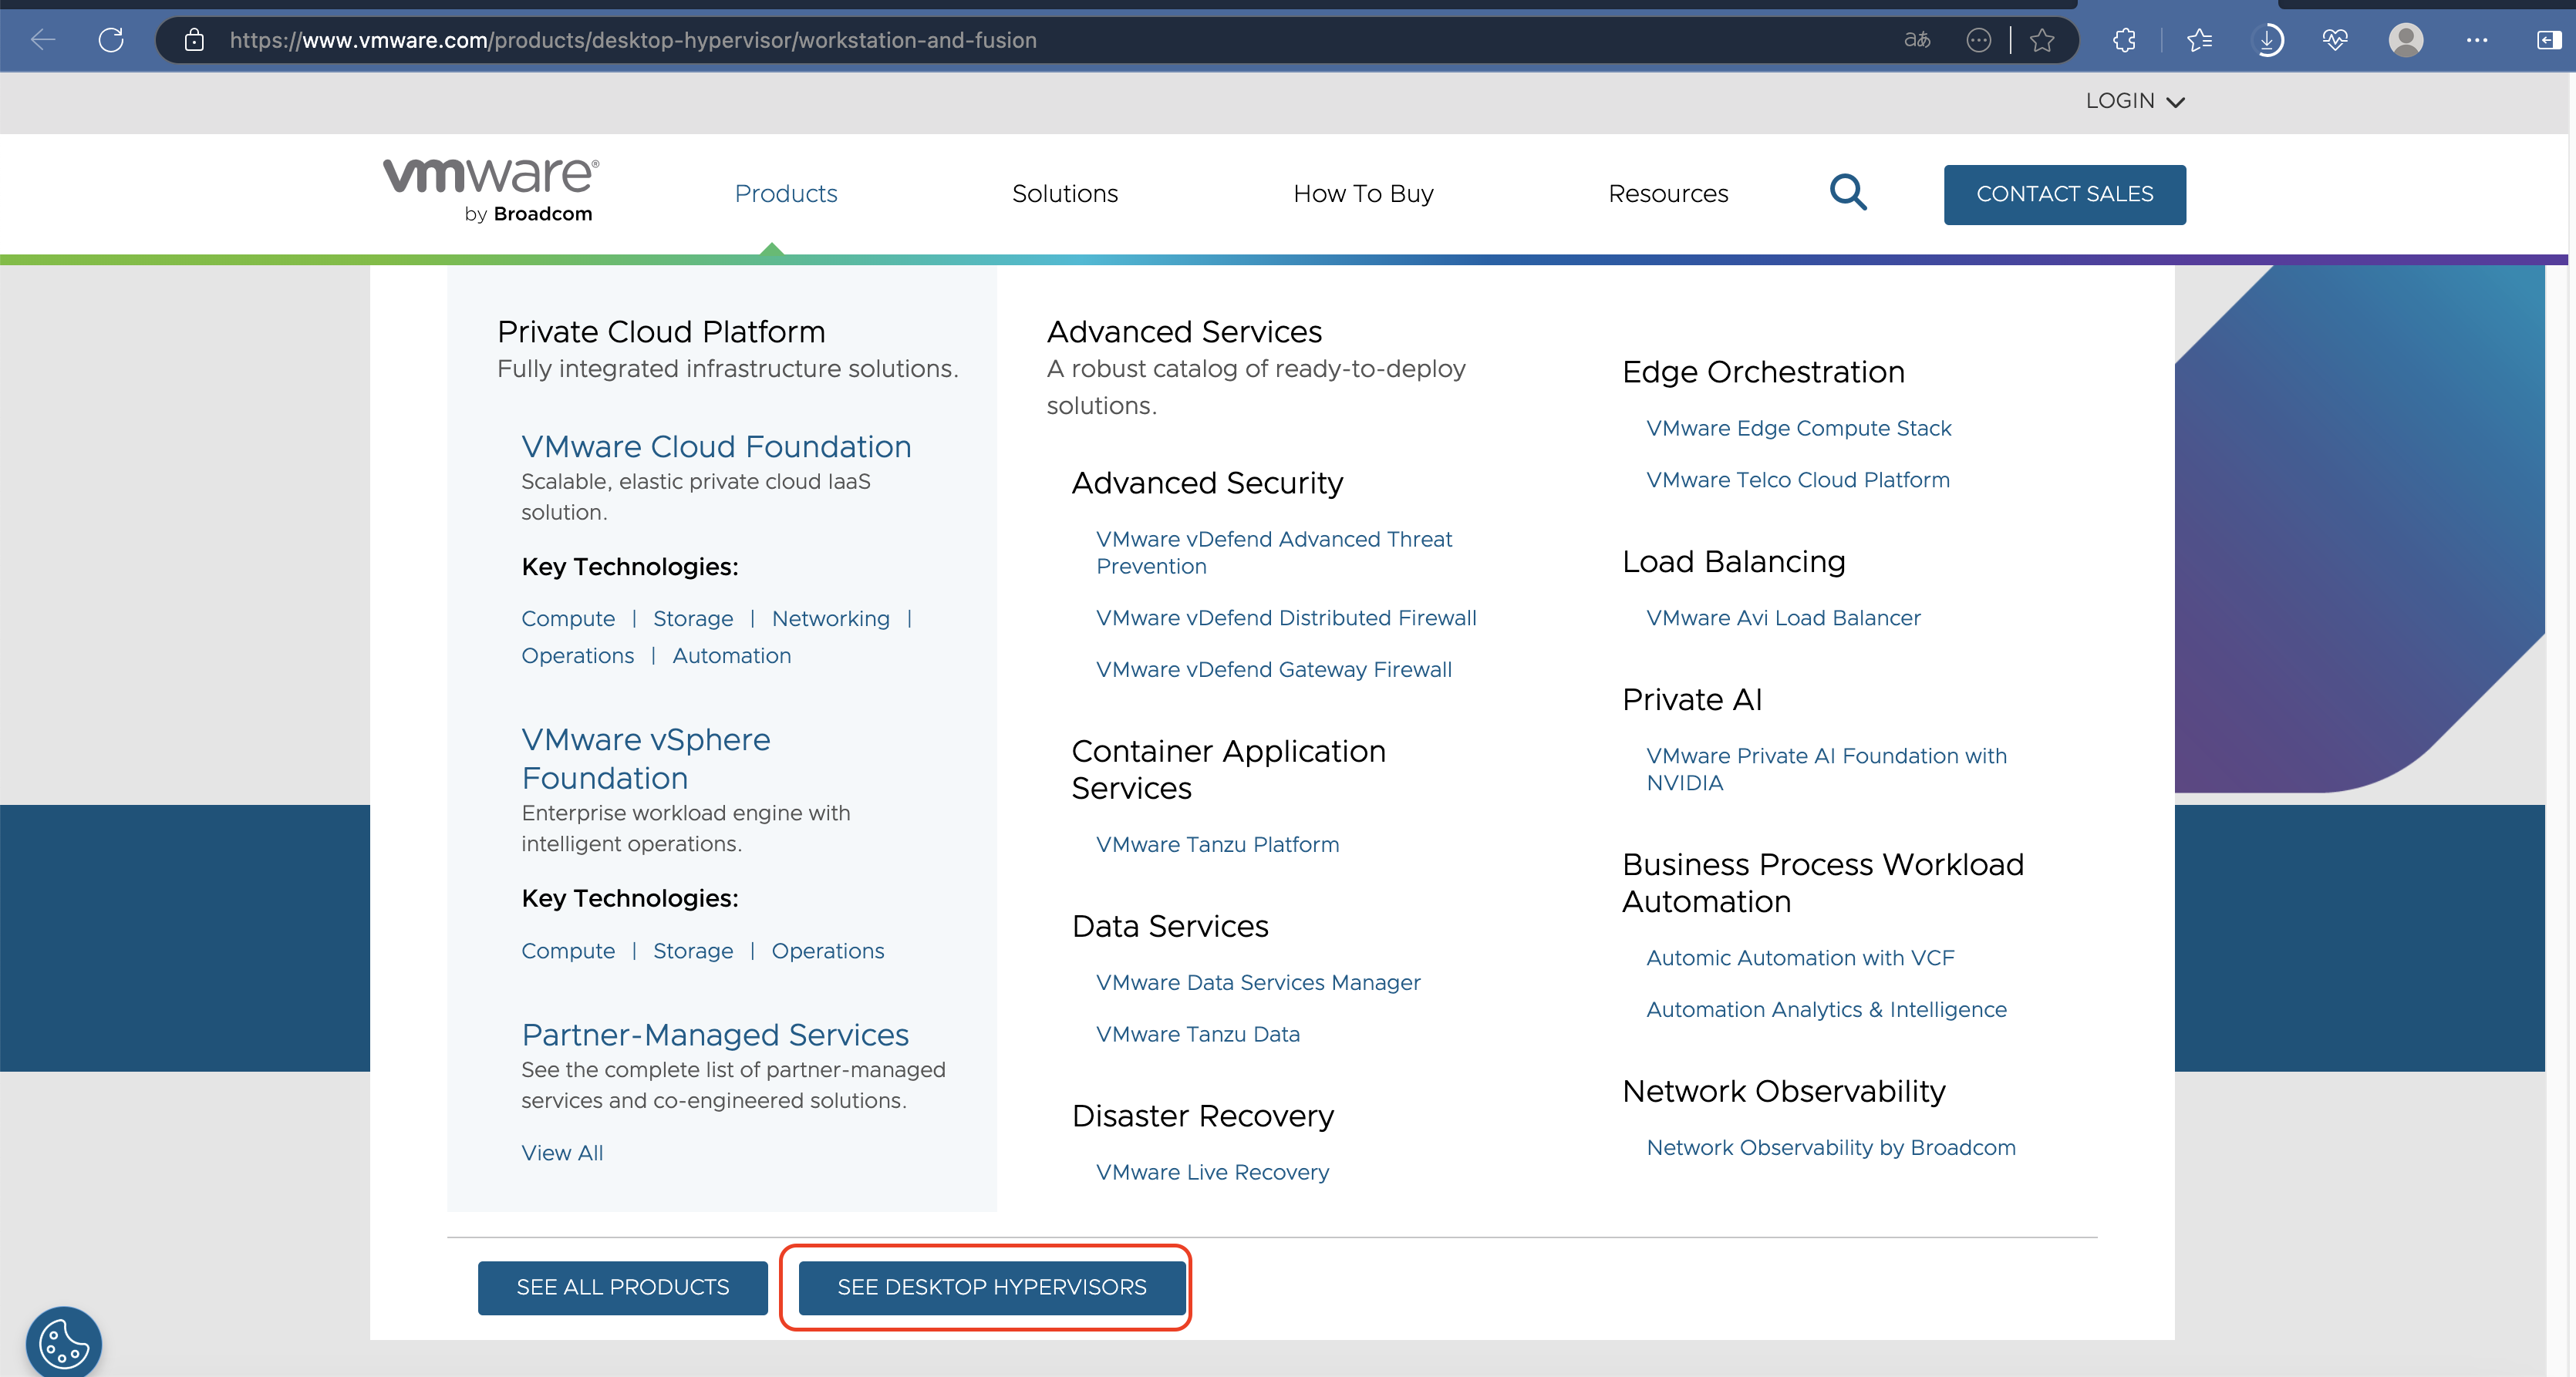Bookmark page with the star icon

point(2042,40)
